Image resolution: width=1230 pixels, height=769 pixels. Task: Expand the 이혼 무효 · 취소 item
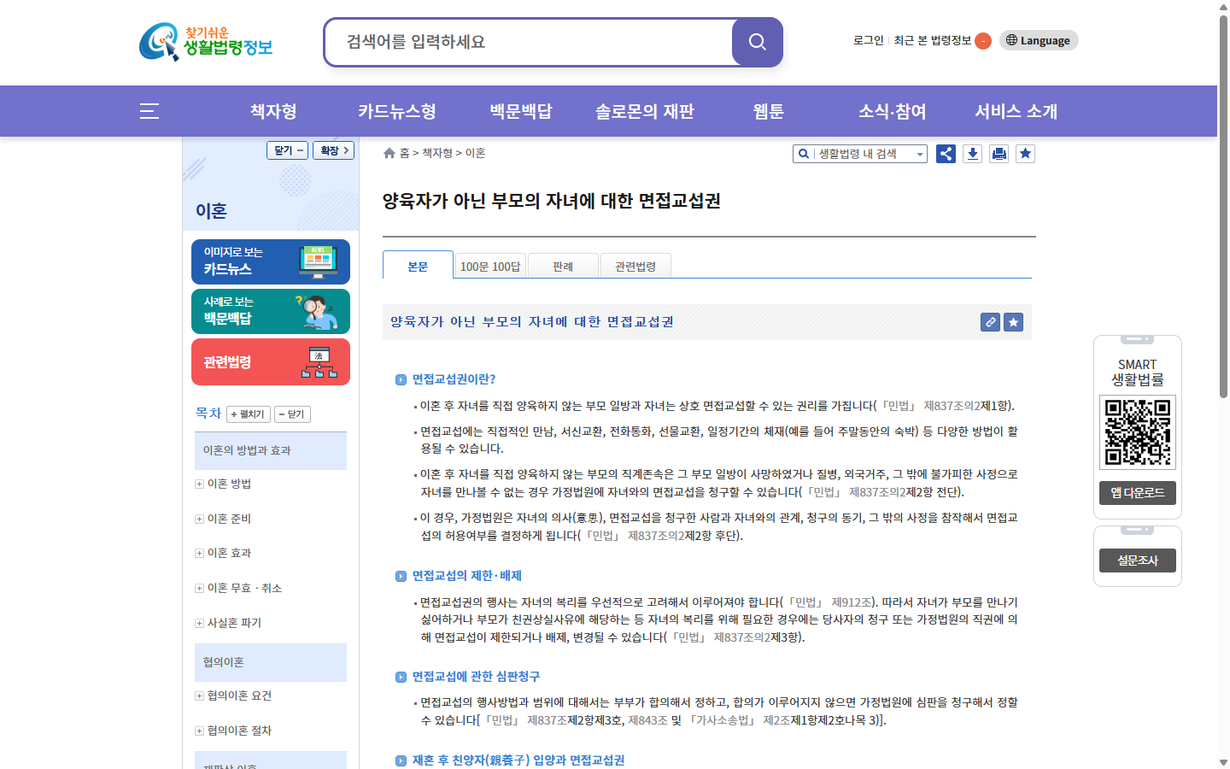pyautogui.click(x=199, y=589)
